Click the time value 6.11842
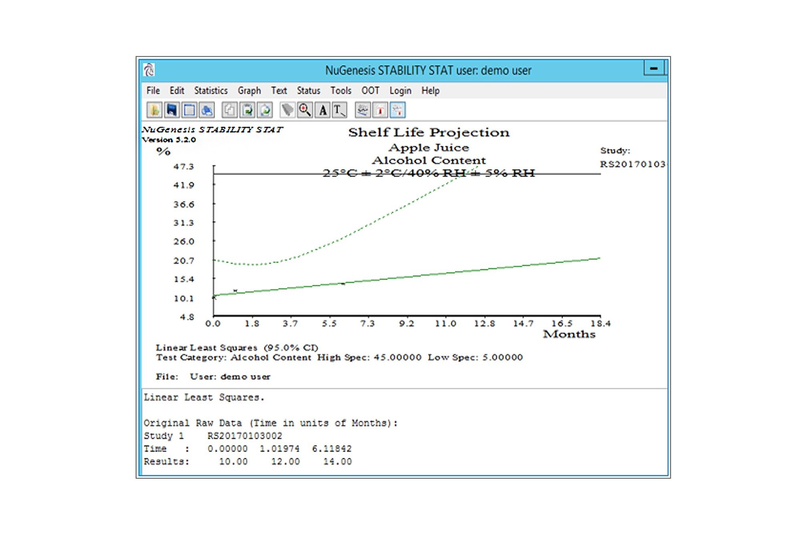801x534 pixels. [x=332, y=449]
